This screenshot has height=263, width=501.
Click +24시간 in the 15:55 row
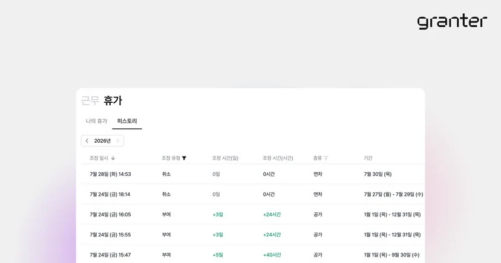point(272,235)
